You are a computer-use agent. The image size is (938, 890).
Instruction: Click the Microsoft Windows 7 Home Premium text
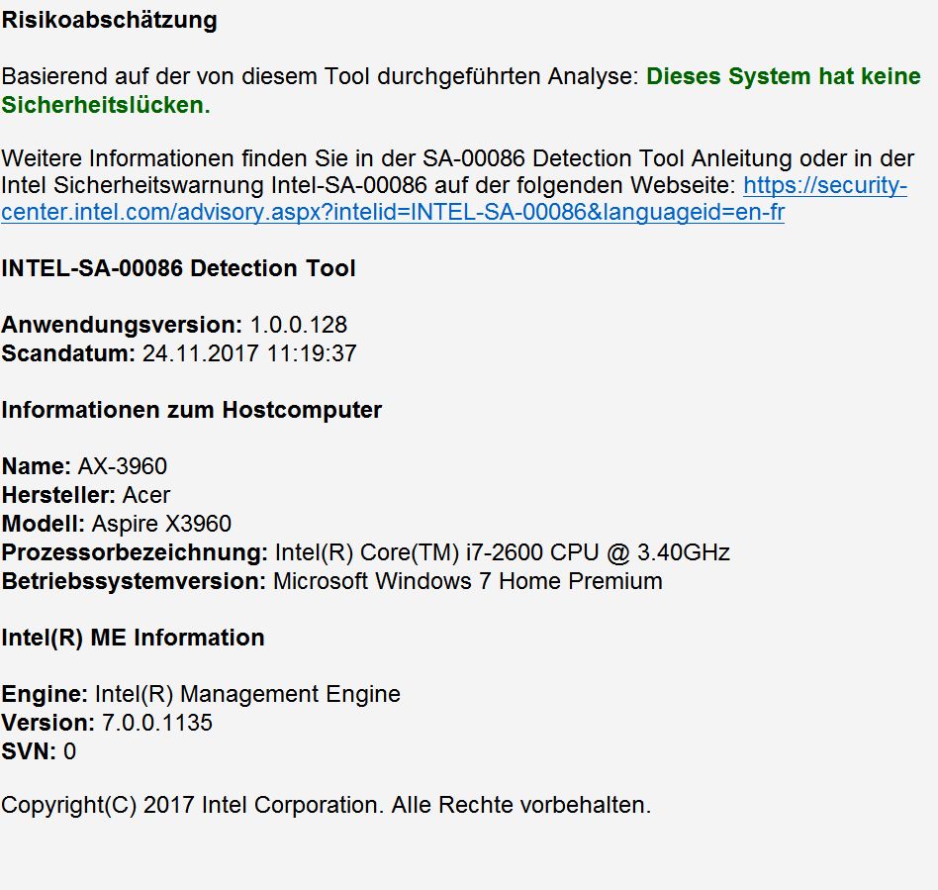[x=468, y=581]
